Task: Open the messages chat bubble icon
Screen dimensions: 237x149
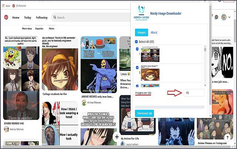Action: click(216, 17)
